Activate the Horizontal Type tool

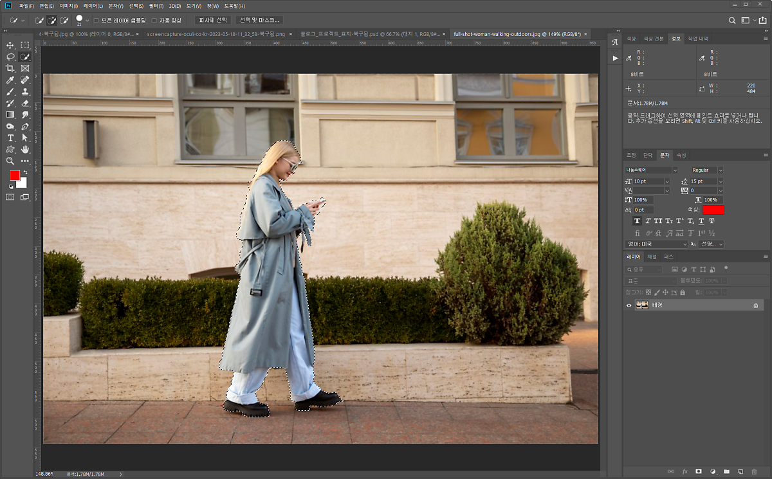(10, 138)
